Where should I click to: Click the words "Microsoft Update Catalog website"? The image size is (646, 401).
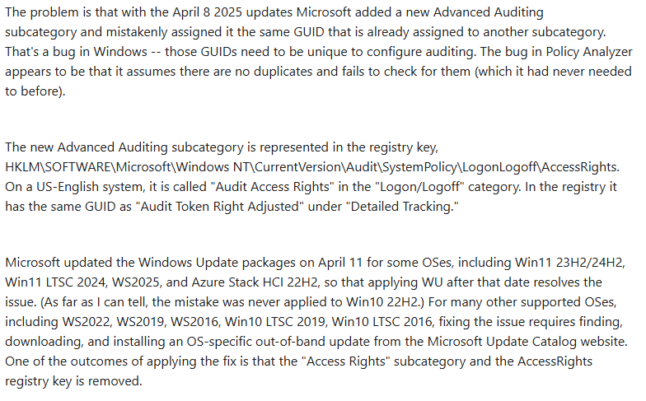click(x=527, y=342)
